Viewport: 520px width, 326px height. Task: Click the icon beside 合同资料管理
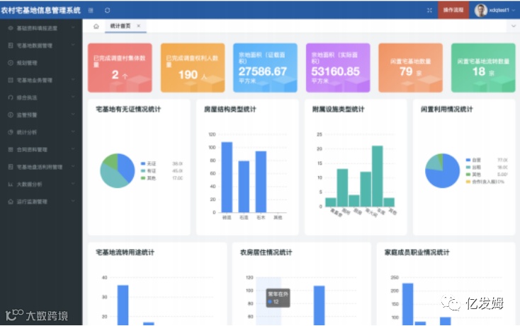click(11, 150)
